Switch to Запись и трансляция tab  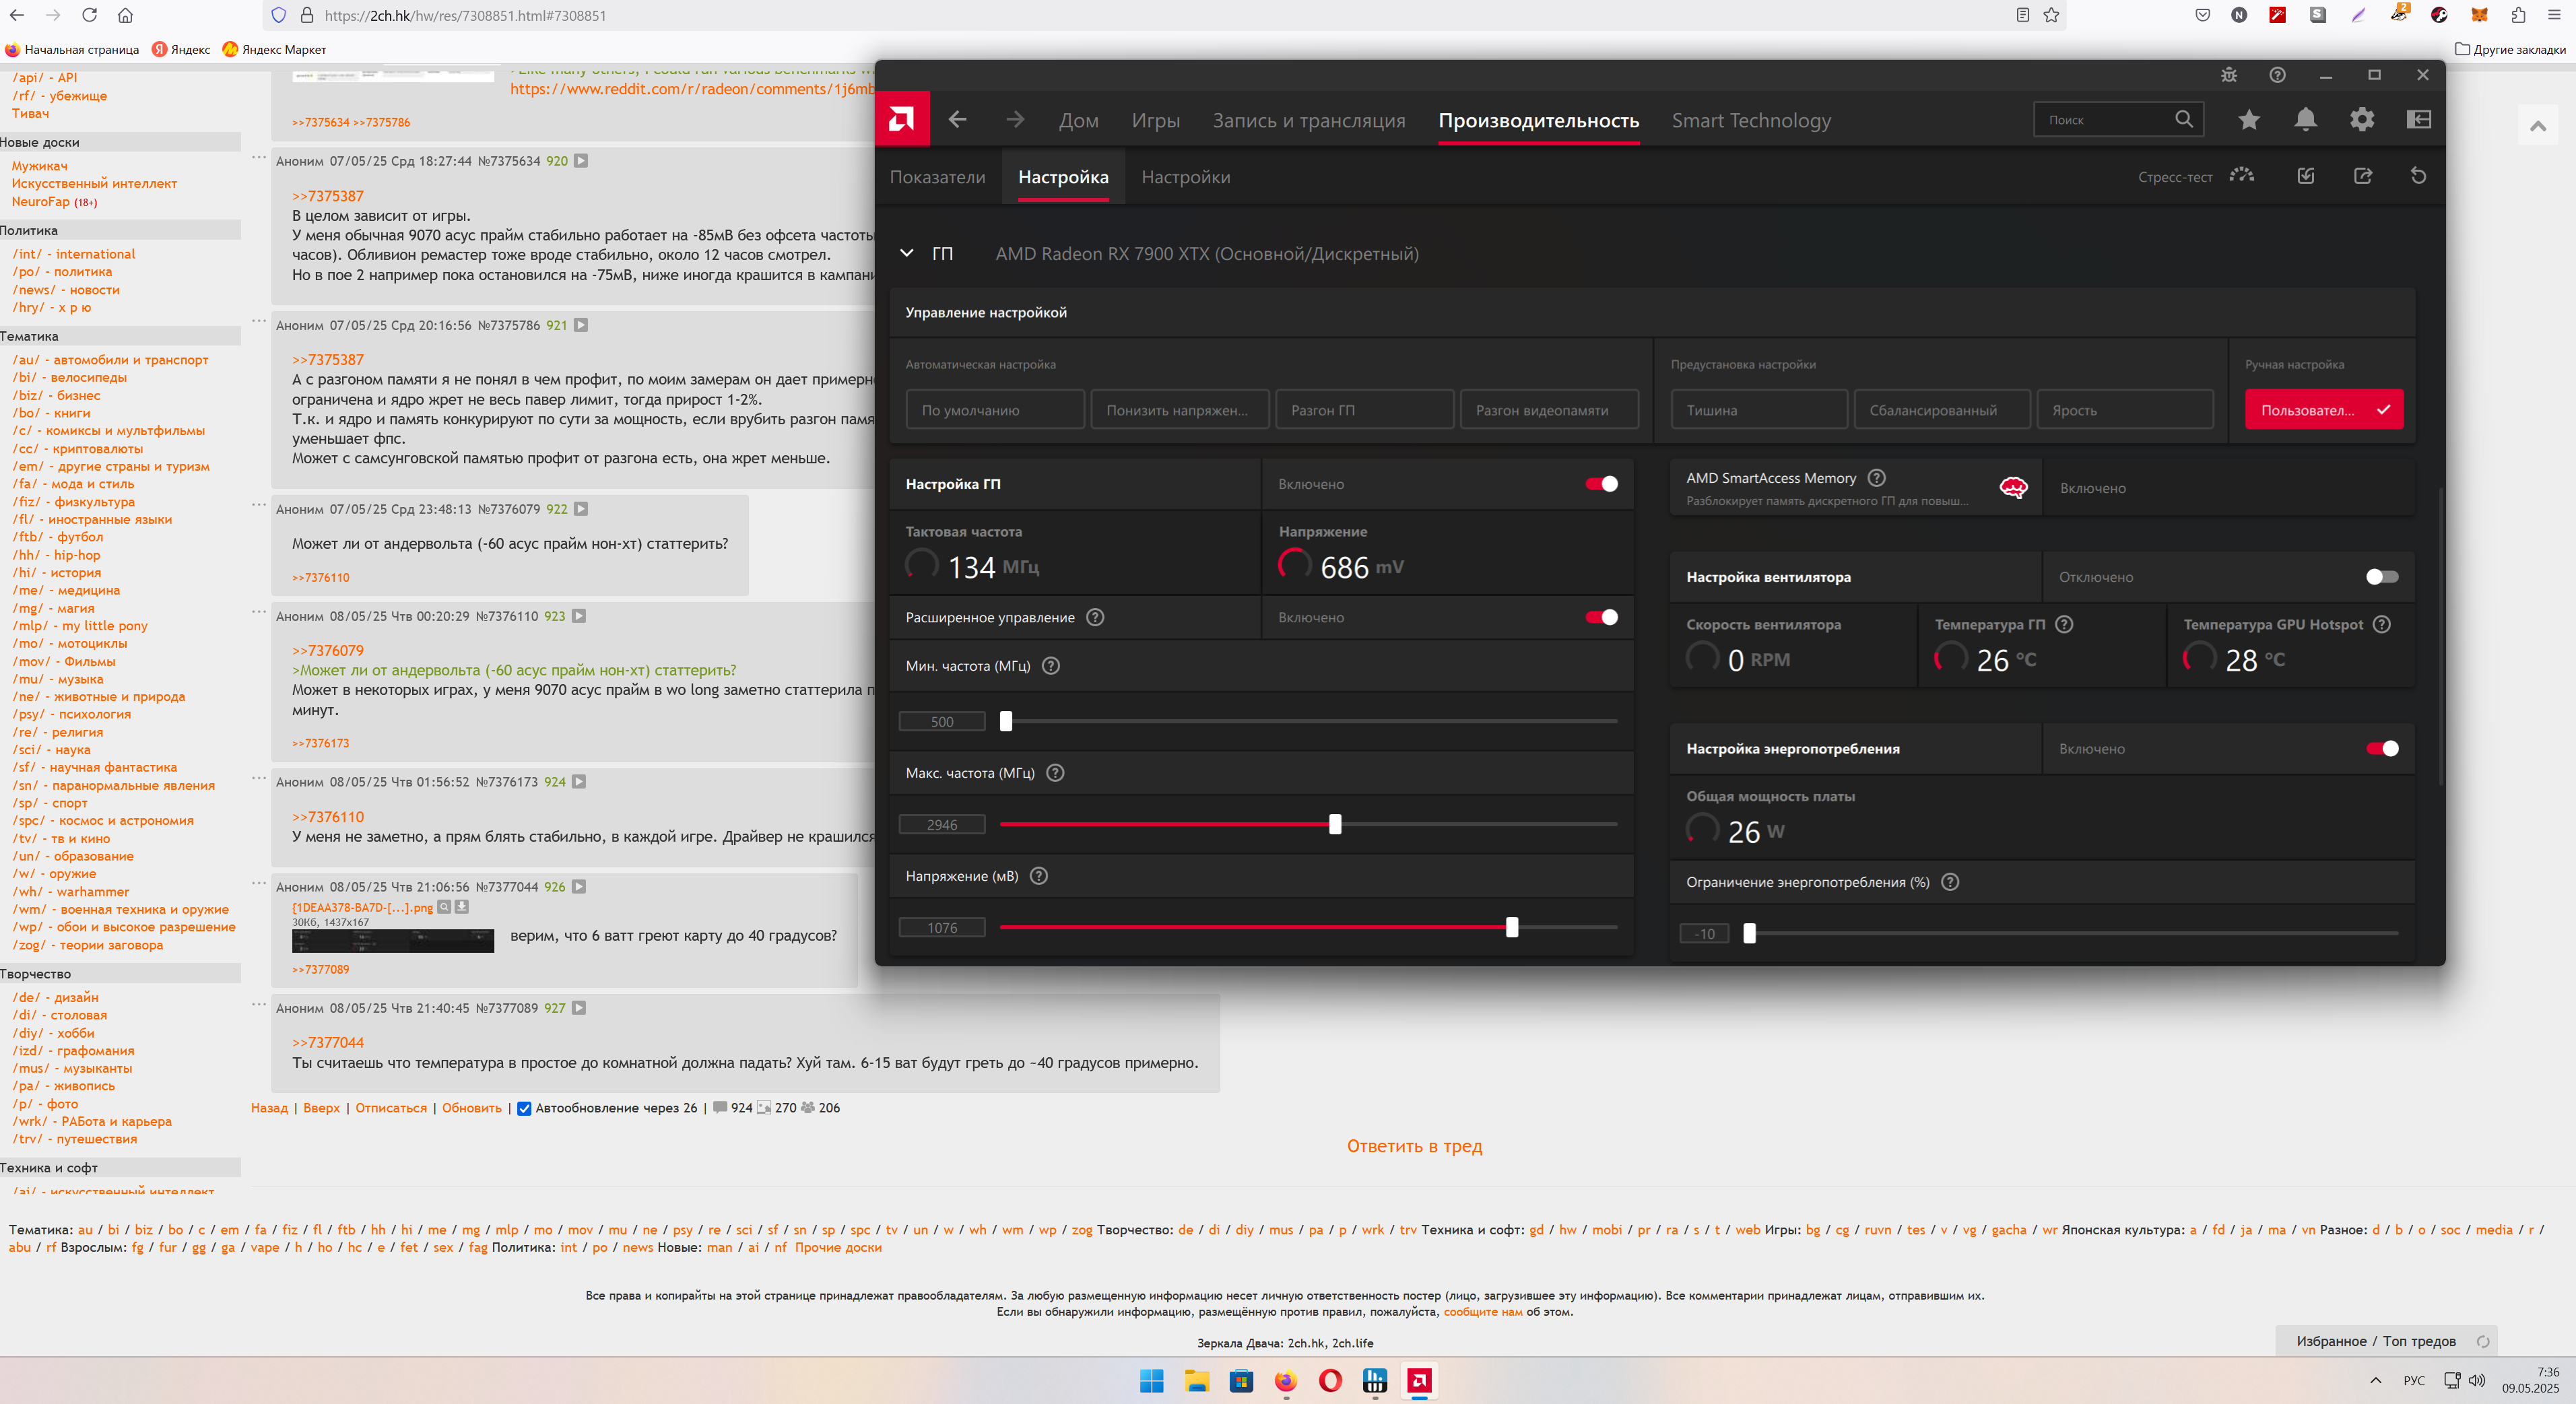(1309, 120)
